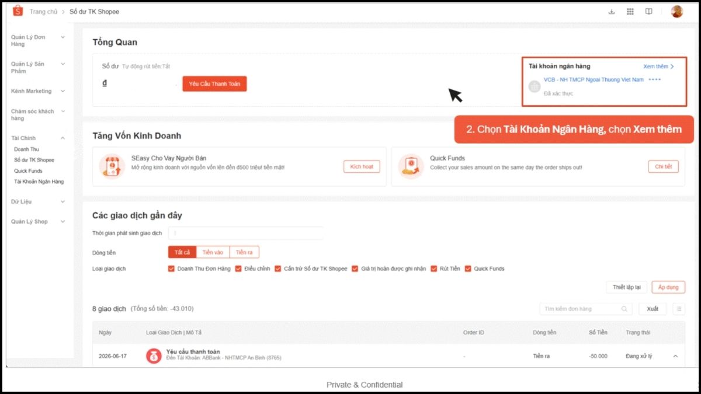Image resolution: width=701 pixels, height=394 pixels.
Task: Toggle the Doanh Thu Đơn Hàng checkbox
Action: click(x=171, y=269)
